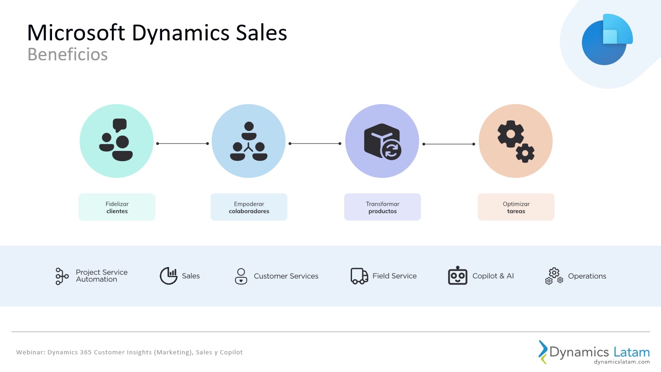
Task: Click the Field Service label
Action: pos(395,276)
